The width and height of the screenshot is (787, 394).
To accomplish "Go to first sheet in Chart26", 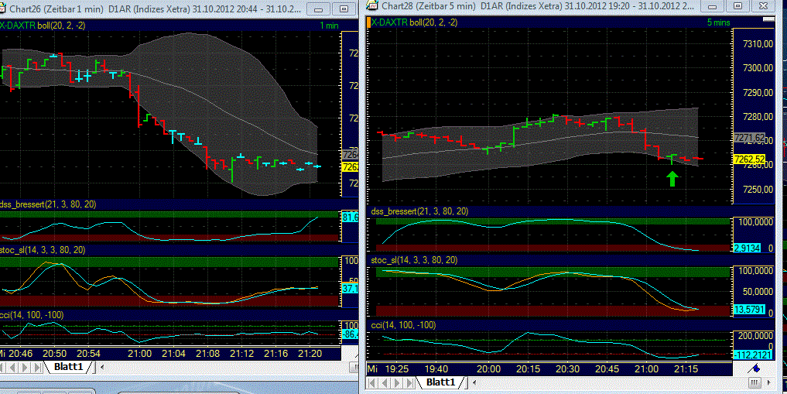I will 4,368.
